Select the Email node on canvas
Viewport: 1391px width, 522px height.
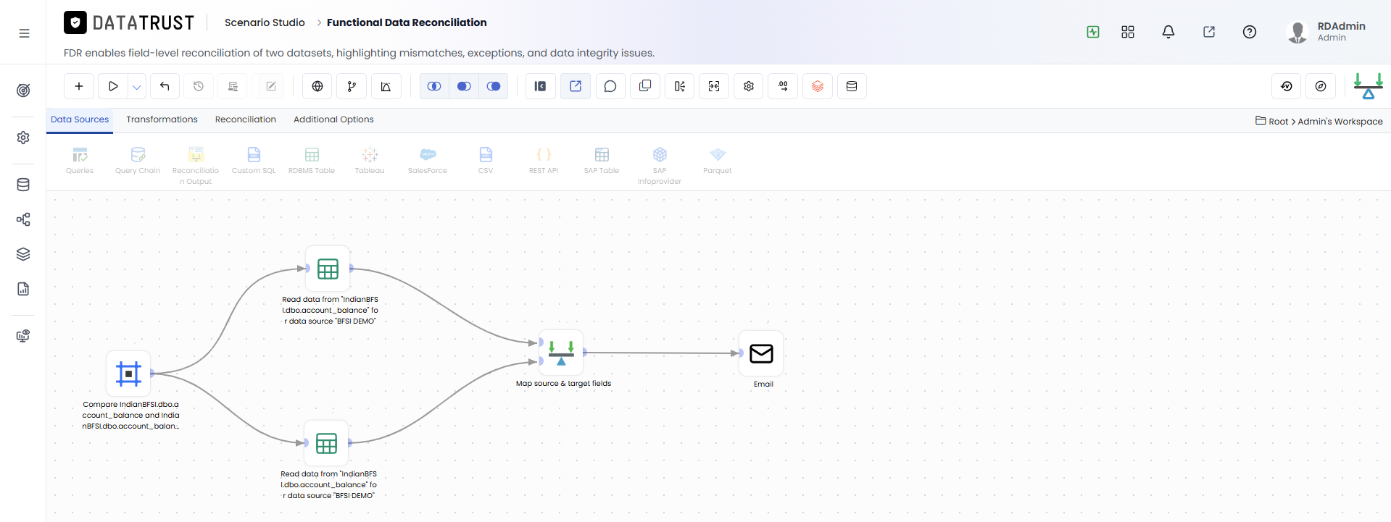tap(761, 353)
